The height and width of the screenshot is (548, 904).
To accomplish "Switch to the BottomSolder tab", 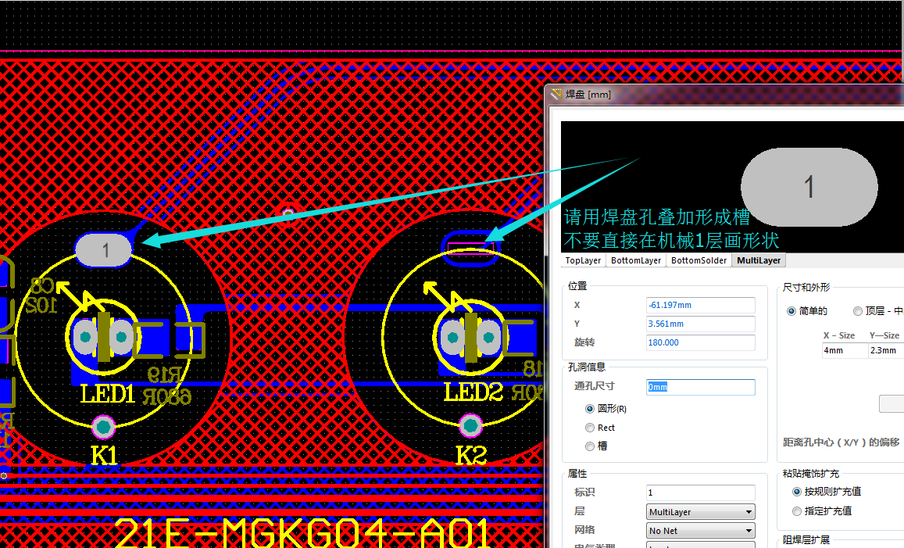I will 699,260.
